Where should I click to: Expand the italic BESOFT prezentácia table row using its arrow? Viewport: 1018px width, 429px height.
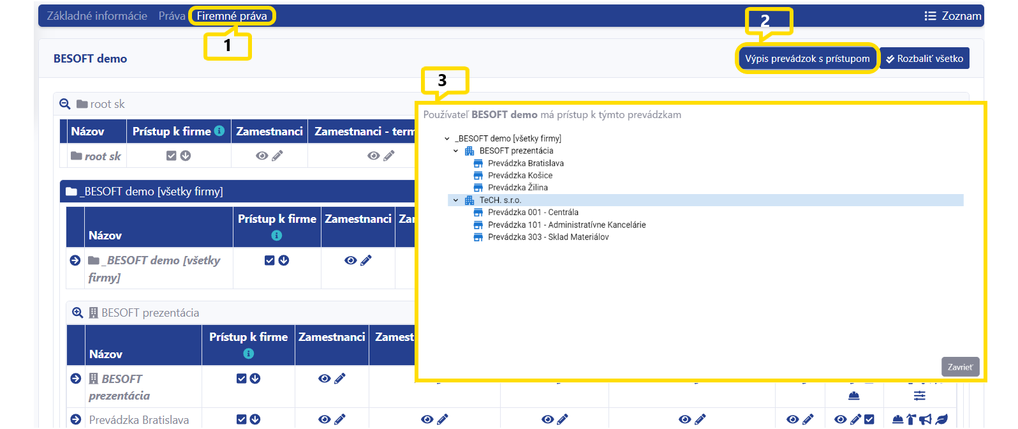click(76, 378)
